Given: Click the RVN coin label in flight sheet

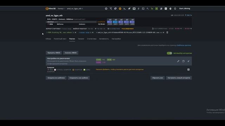Looking at the screenshot, I should (51, 24).
